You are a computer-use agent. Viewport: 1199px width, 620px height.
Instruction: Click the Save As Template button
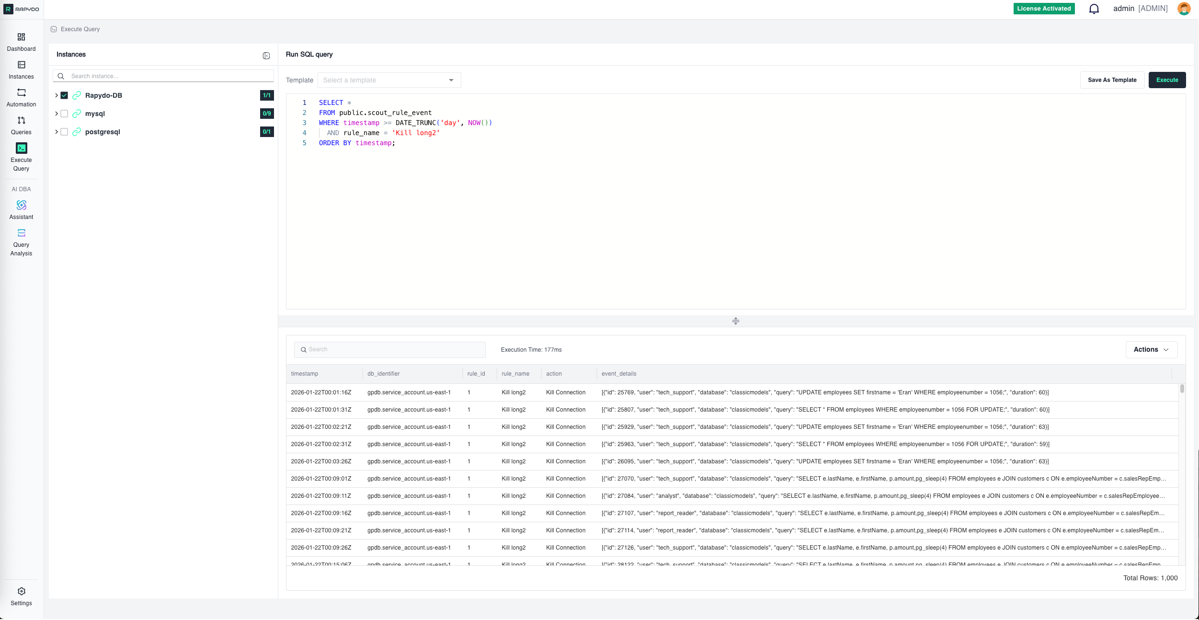1112,80
